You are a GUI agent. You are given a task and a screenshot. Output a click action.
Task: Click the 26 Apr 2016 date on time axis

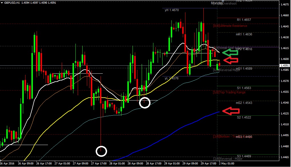pyautogui.click(x=7, y=164)
